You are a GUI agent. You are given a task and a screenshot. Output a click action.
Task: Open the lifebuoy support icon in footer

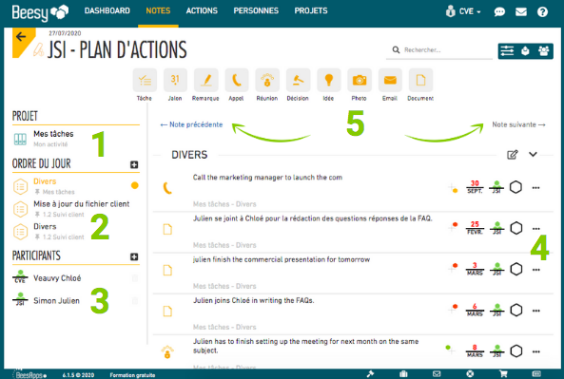[x=470, y=374]
